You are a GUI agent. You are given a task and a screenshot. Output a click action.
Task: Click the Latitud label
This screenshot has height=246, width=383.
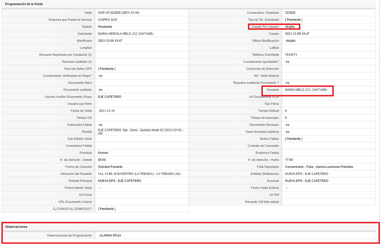(x=274, y=48)
